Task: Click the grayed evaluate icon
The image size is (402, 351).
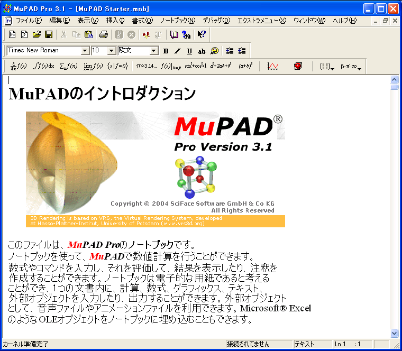Action: (x=119, y=34)
